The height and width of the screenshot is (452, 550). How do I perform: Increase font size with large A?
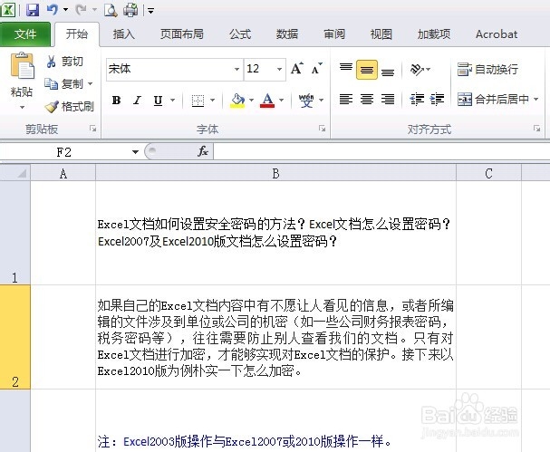tap(297, 68)
